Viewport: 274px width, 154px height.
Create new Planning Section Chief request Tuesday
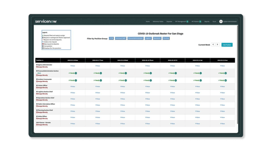pyautogui.click(x=98, y=111)
